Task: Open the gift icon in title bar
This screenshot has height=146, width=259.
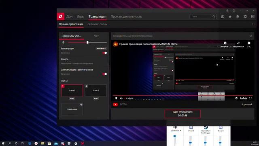Action: click(x=227, y=11)
